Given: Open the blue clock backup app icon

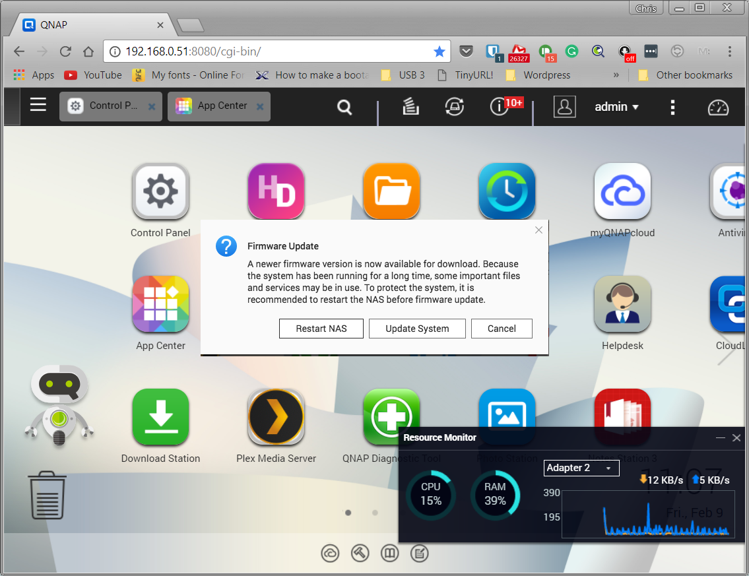Looking at the screenshot, I should [507, 191].
